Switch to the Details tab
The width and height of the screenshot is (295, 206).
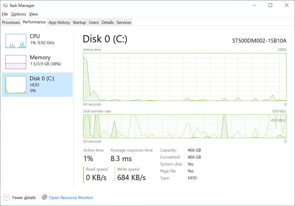(x=107, y=22)
